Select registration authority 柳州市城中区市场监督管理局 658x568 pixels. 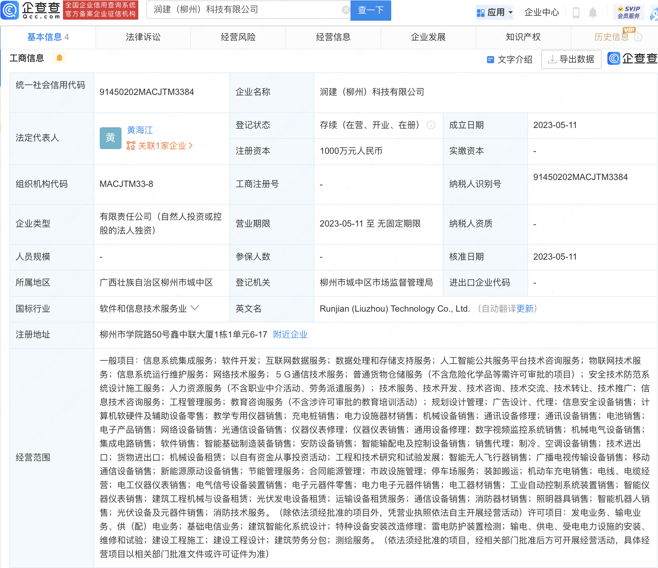point(376,283)
